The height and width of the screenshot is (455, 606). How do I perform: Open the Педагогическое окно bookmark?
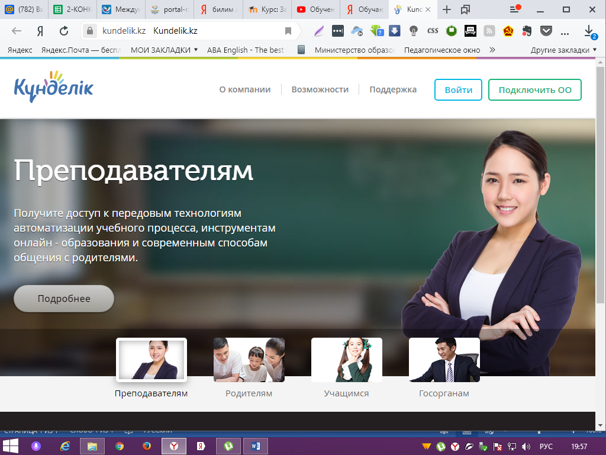[x=441, y=50]
